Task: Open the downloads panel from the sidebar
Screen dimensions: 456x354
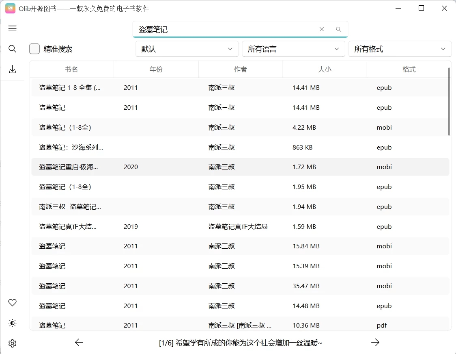Action: [12, 69]
